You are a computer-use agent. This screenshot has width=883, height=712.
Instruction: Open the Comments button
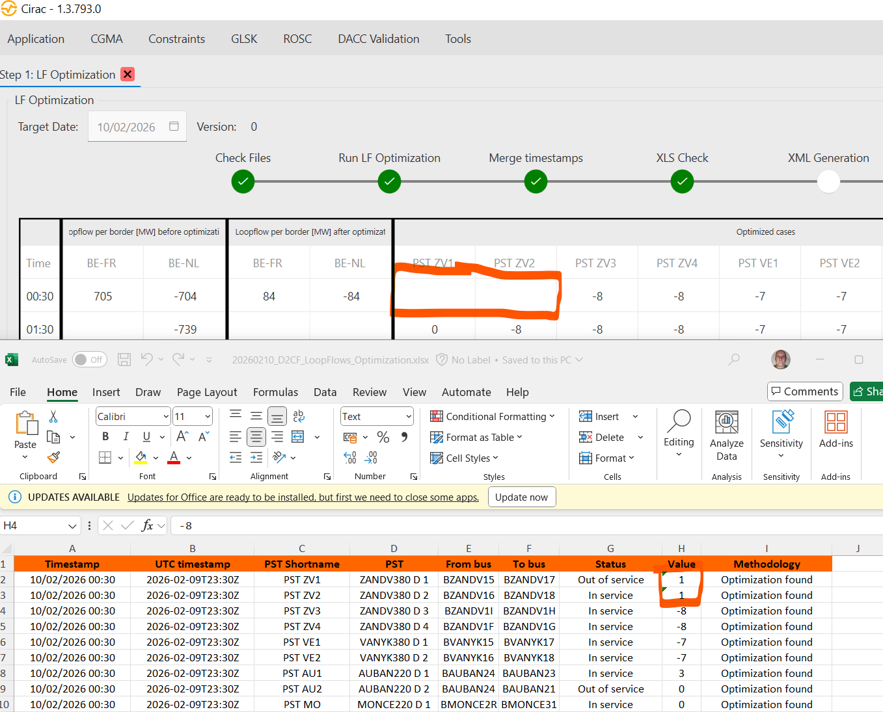(x=805, y=391)
